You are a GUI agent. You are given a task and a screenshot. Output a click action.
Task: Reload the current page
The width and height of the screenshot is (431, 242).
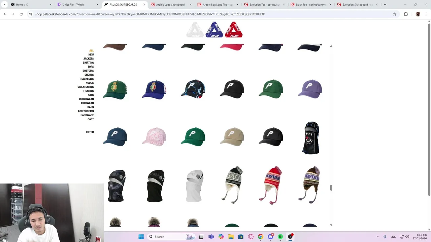click(x=21, y=14)
